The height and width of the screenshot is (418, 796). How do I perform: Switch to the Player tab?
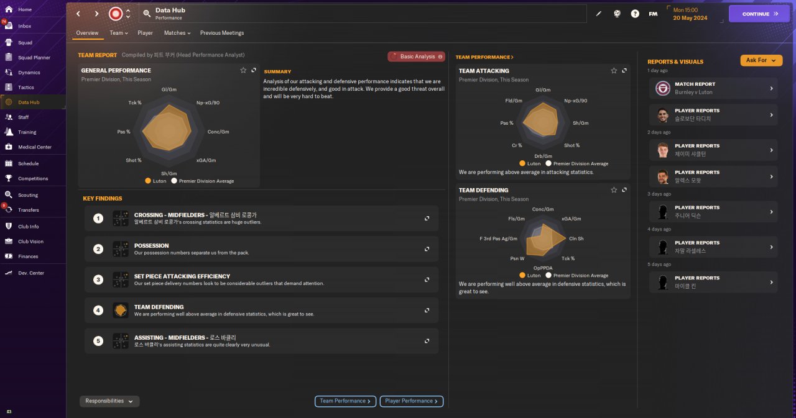145,33
